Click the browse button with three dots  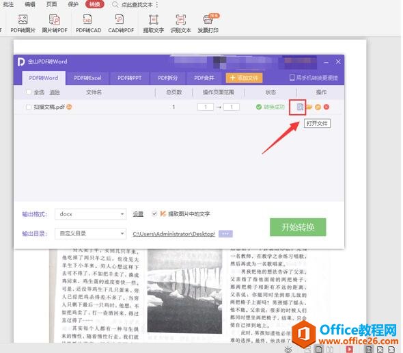coord(225,234)
